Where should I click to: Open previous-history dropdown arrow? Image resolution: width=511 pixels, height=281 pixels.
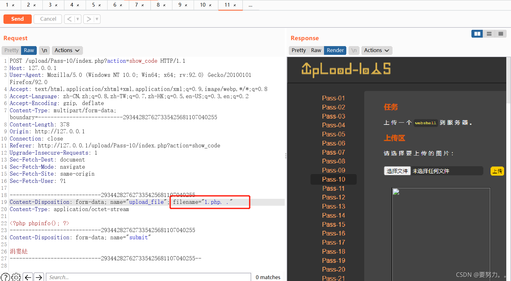pyautogui.click(x=78, y=19)
